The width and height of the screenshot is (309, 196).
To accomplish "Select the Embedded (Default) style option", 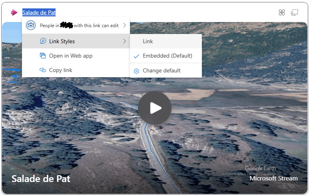I will coord(166,56).
